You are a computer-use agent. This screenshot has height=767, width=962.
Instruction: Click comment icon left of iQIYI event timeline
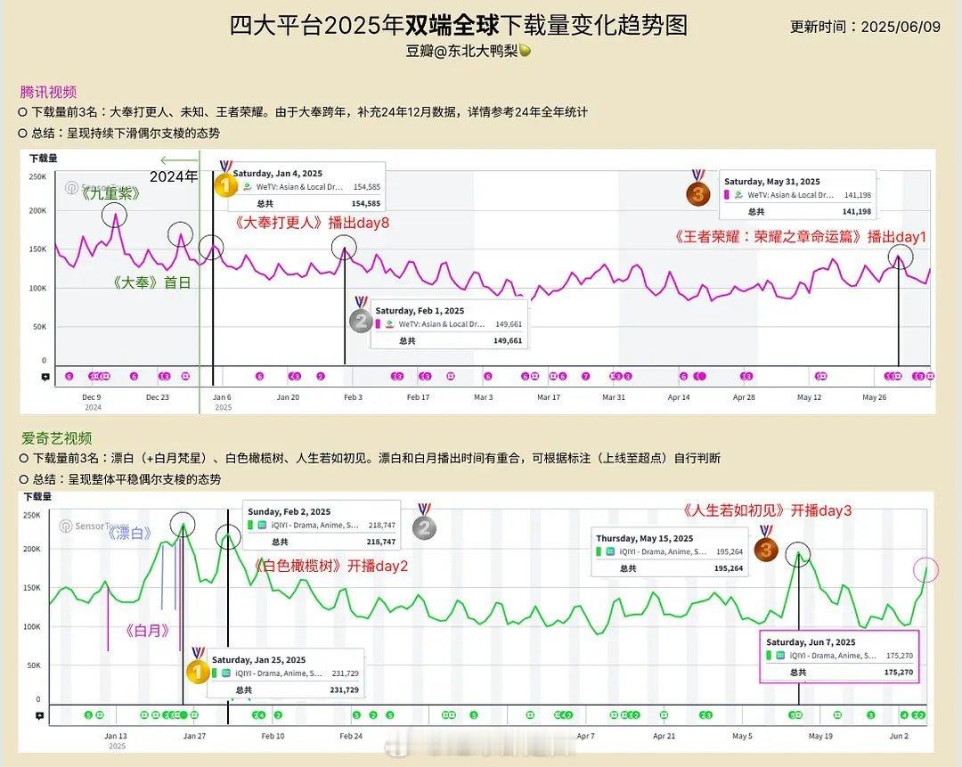point(40,715)
